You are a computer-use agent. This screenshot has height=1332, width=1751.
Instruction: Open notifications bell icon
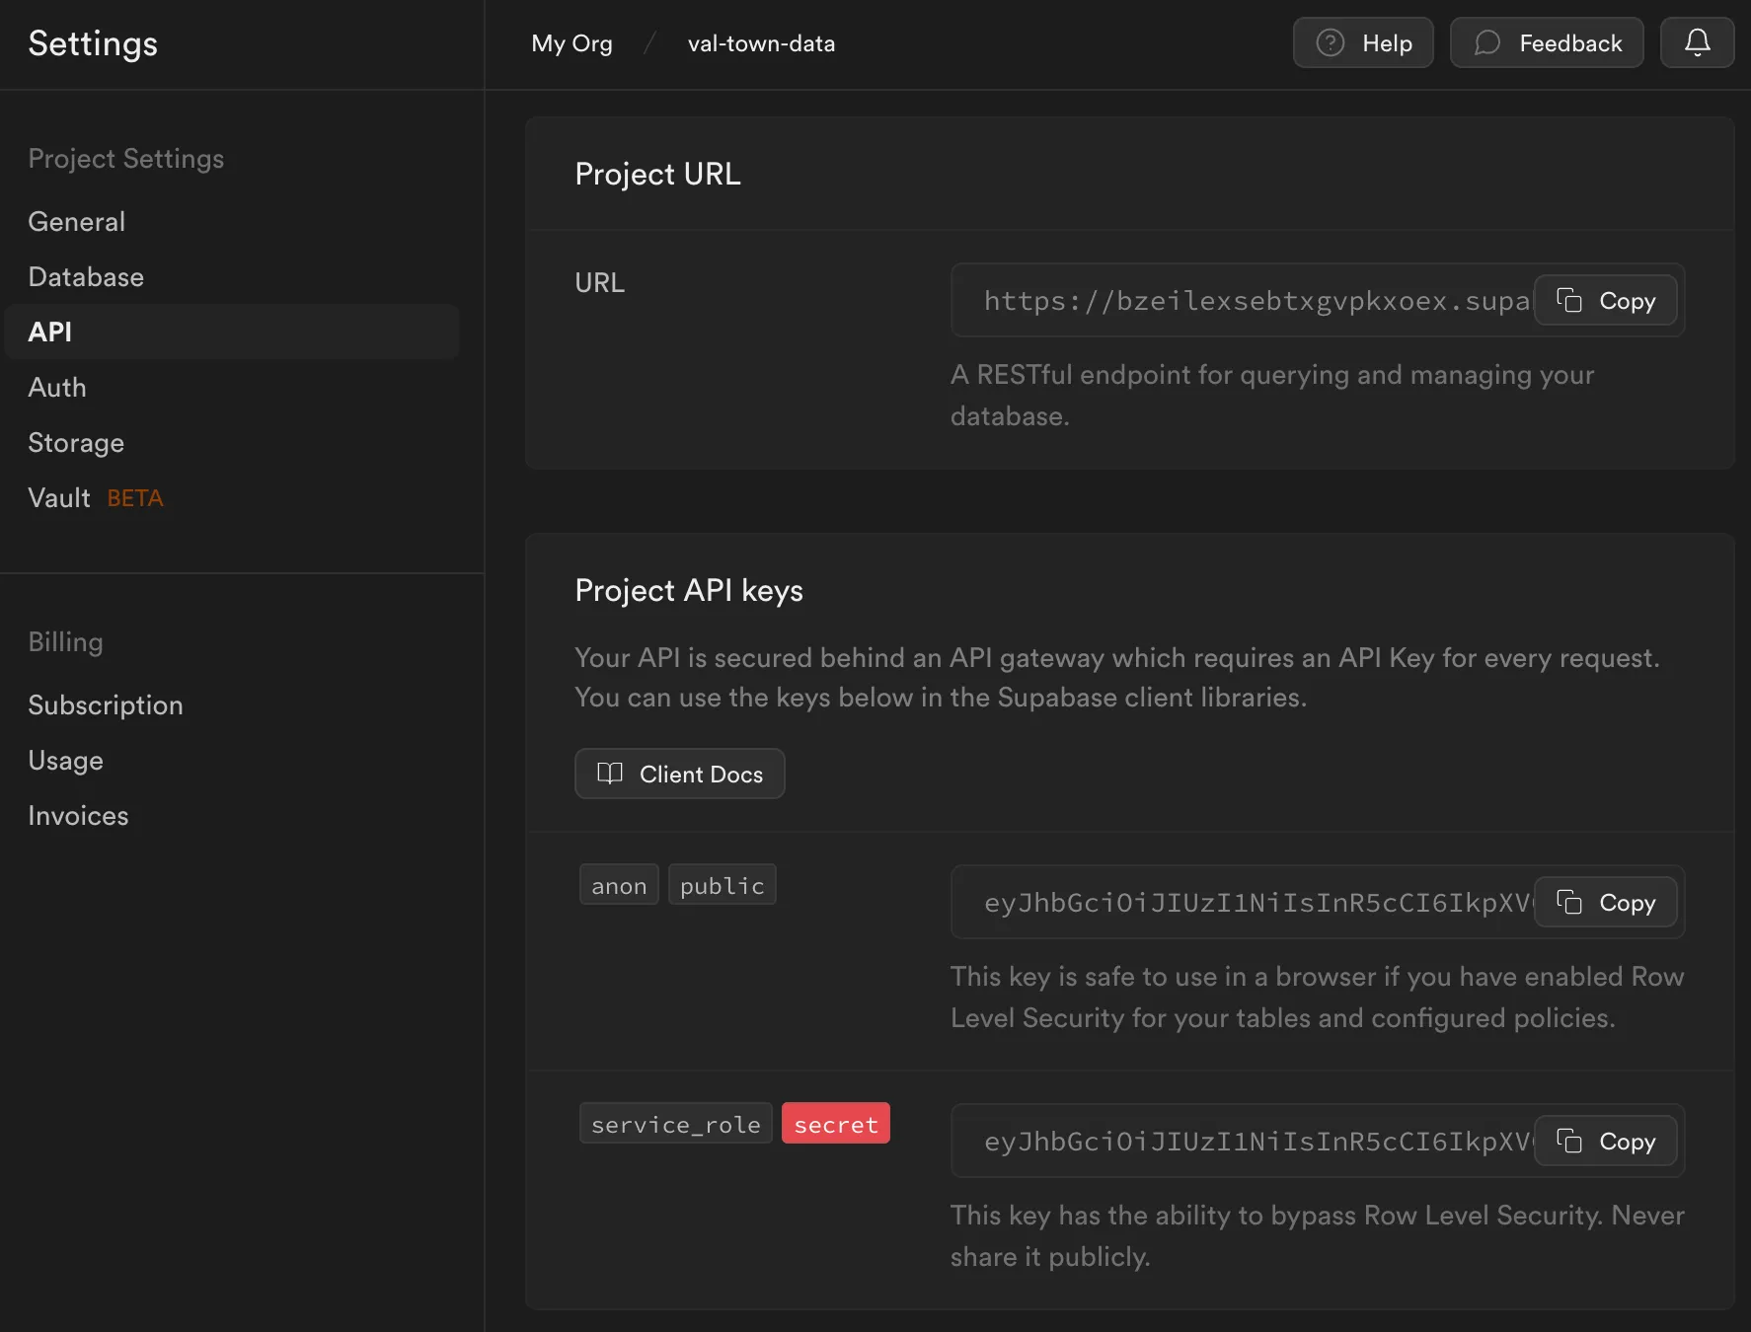click(x=1697, y=42)
